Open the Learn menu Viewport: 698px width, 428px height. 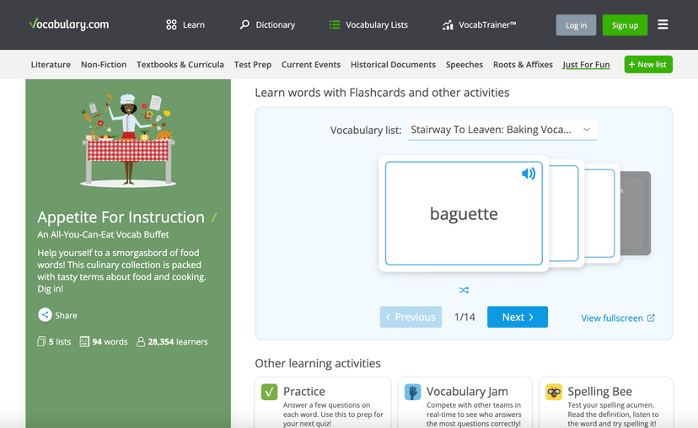coord(185,25)
